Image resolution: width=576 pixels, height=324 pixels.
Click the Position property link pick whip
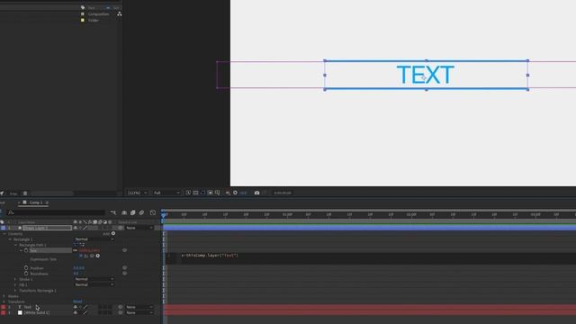(124, 268)
